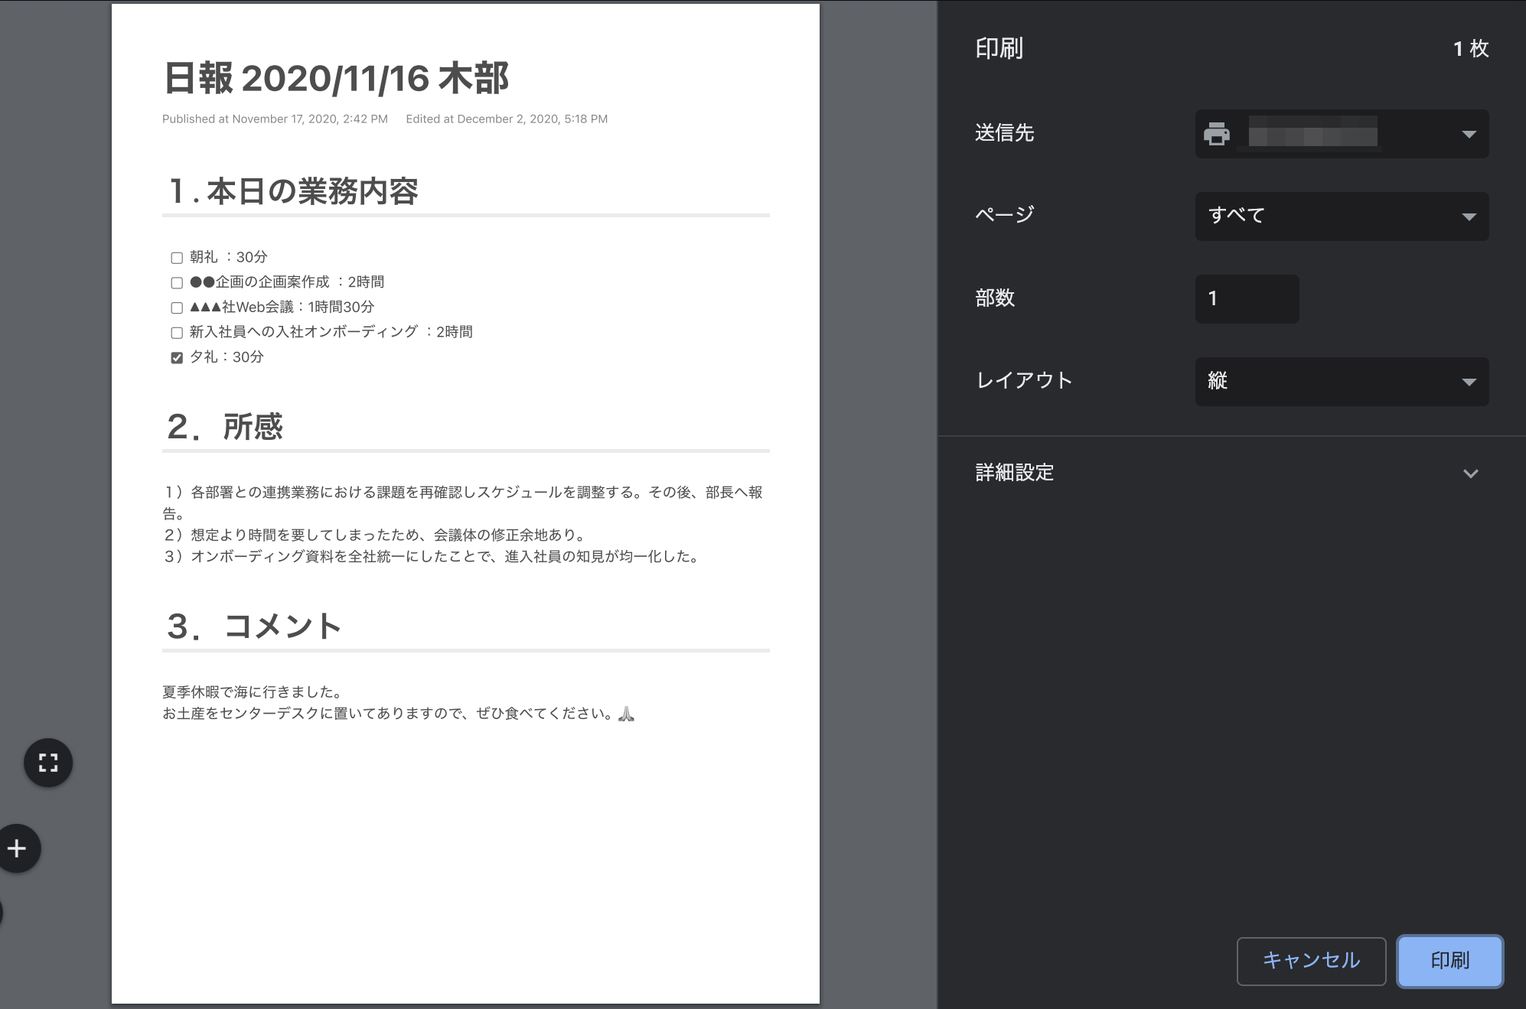The image size is (1526, 1009).
Task: Click the fit-to-page preview icon
Action: click(48, 763)
